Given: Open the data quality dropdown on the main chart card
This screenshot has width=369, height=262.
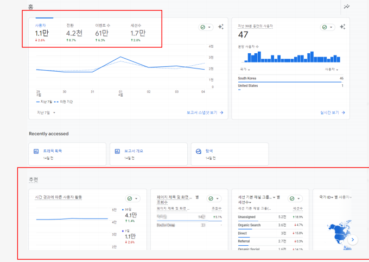Looking at the screenshot, I should pyautogui.click(x=206, y=27).
